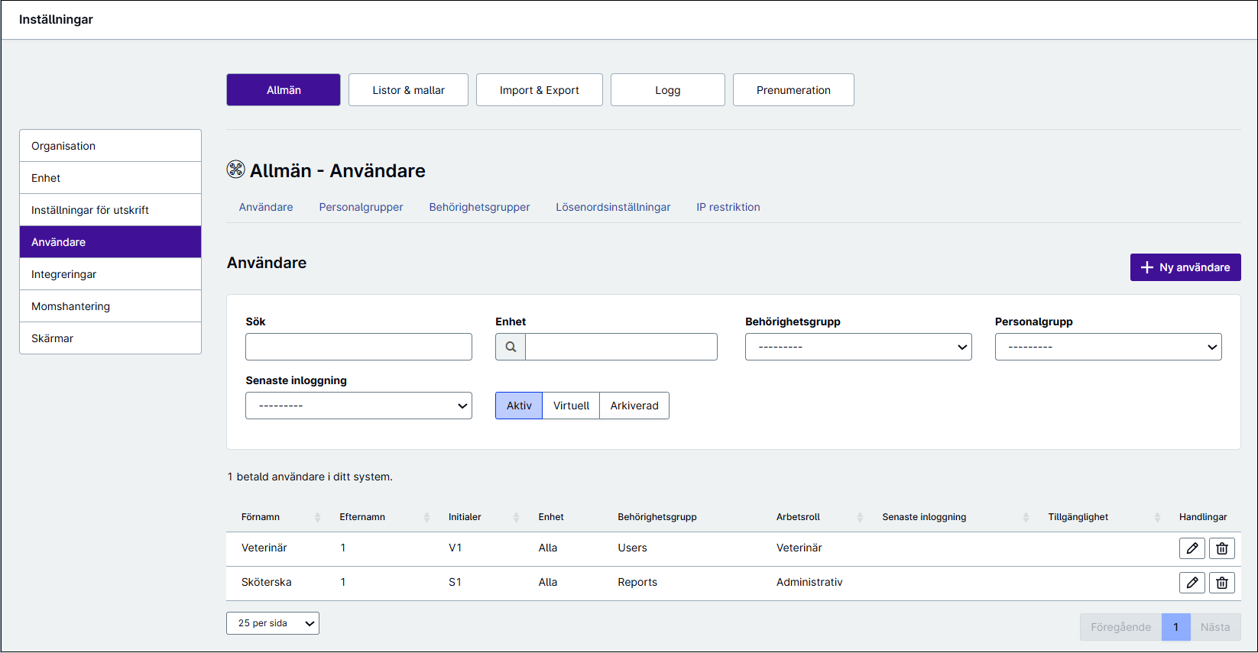The width and height of the screenshot is (1258, 653).
Task: Click the icon beside Allmän - Användare heading
Action: coord(236,170)
